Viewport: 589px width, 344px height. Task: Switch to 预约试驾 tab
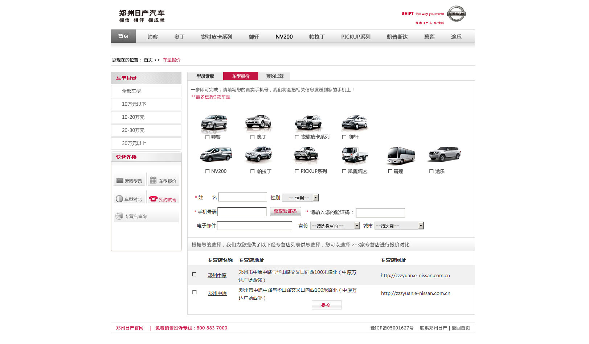pos(275,76)
